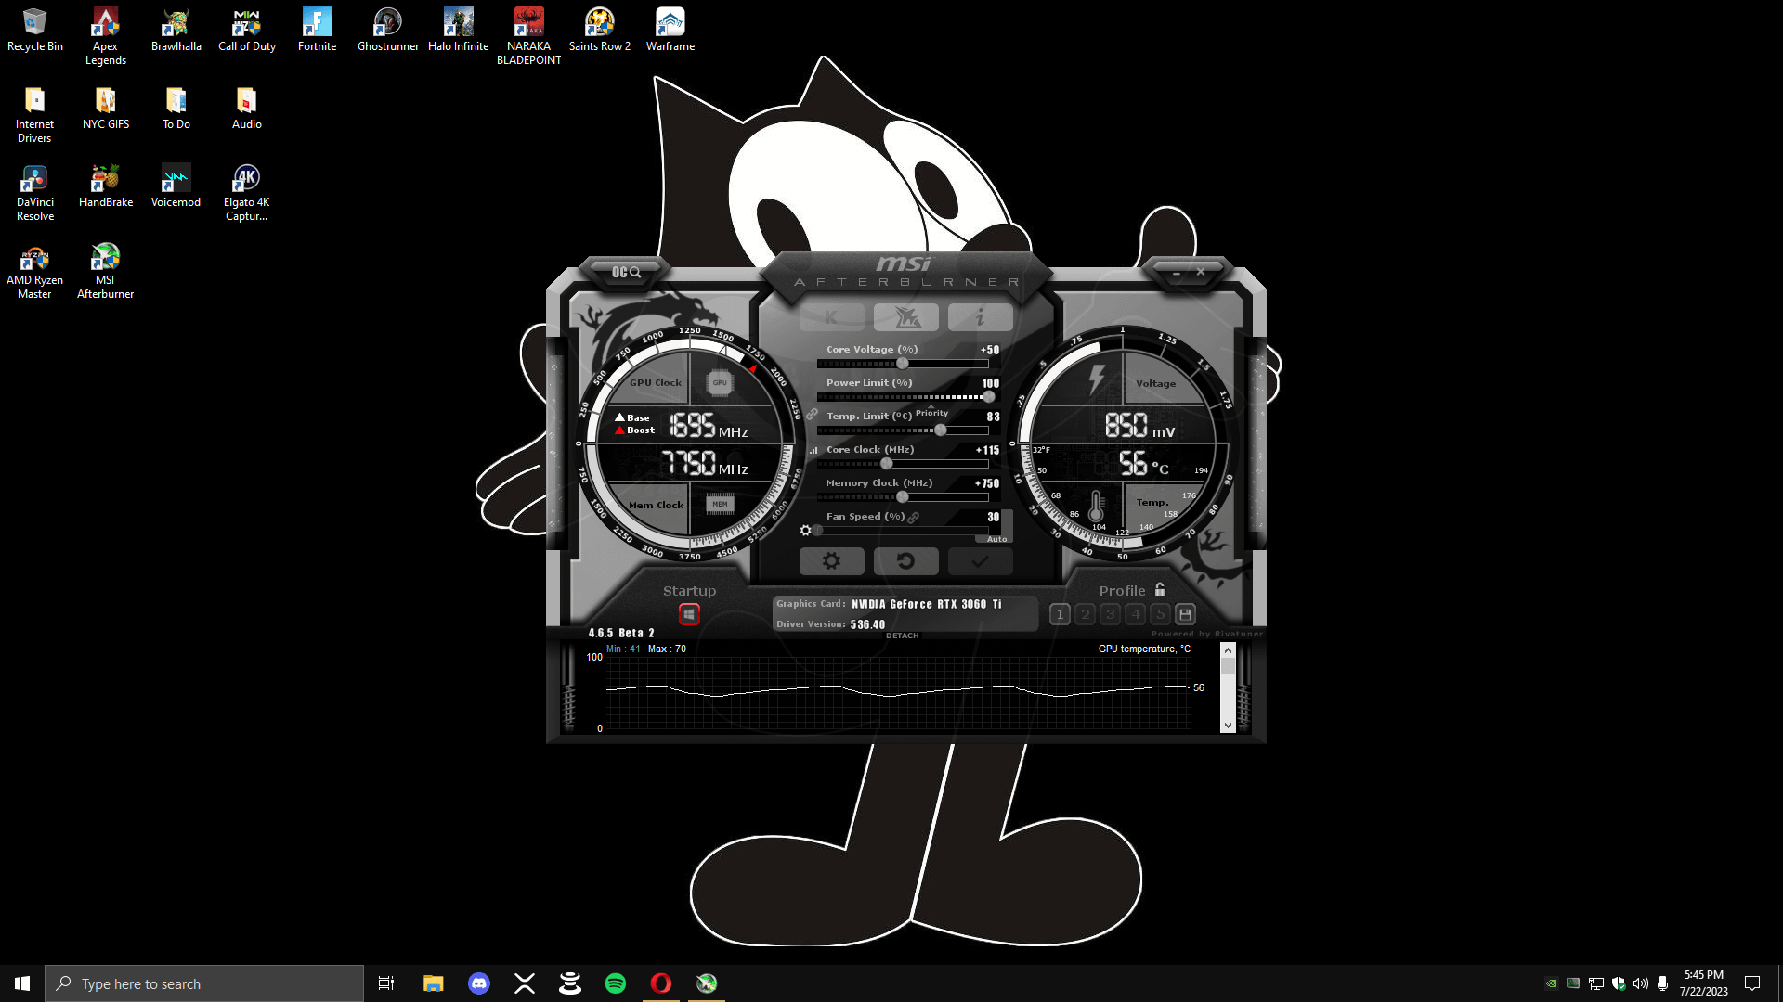Click the Fan Speed slider handle
This screenshot has width=1783, height=1002.
817,531
